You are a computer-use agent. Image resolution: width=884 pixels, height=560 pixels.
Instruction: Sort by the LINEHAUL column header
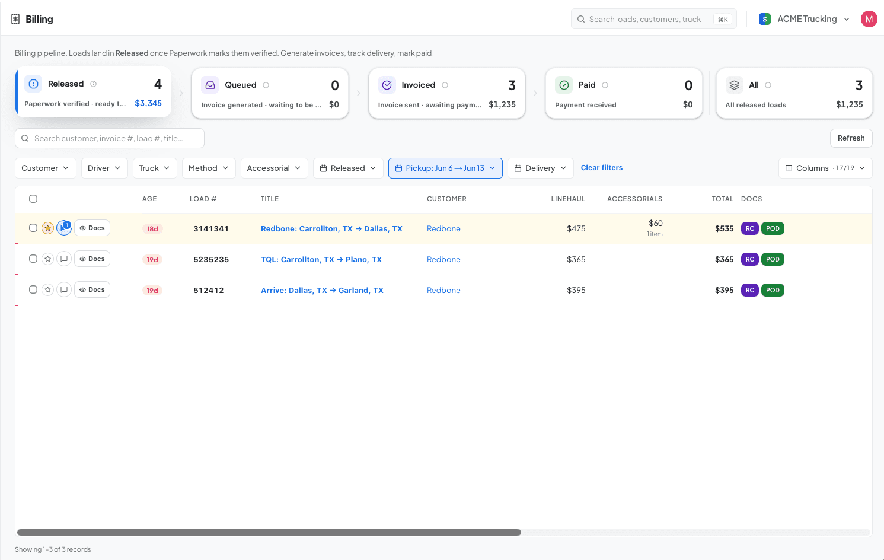point(568,199)
